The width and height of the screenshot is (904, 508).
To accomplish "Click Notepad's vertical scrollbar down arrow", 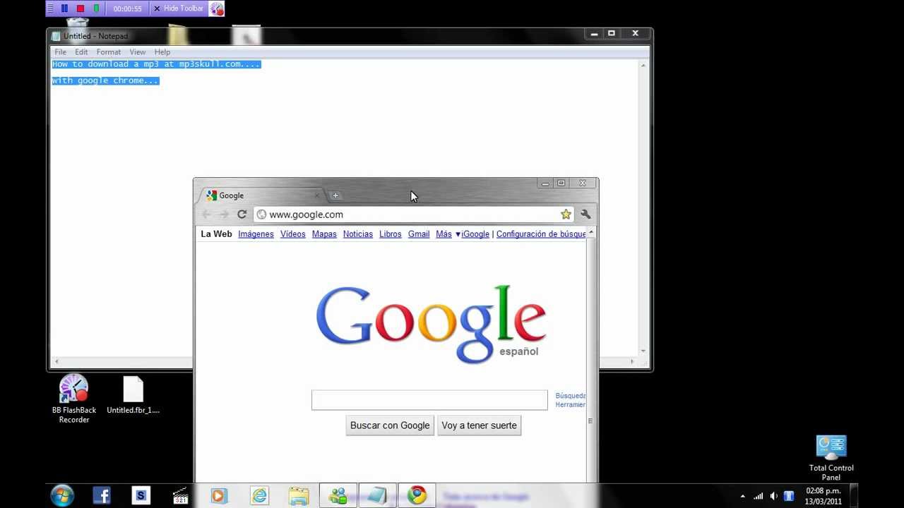I will click(x=643, y=351).
